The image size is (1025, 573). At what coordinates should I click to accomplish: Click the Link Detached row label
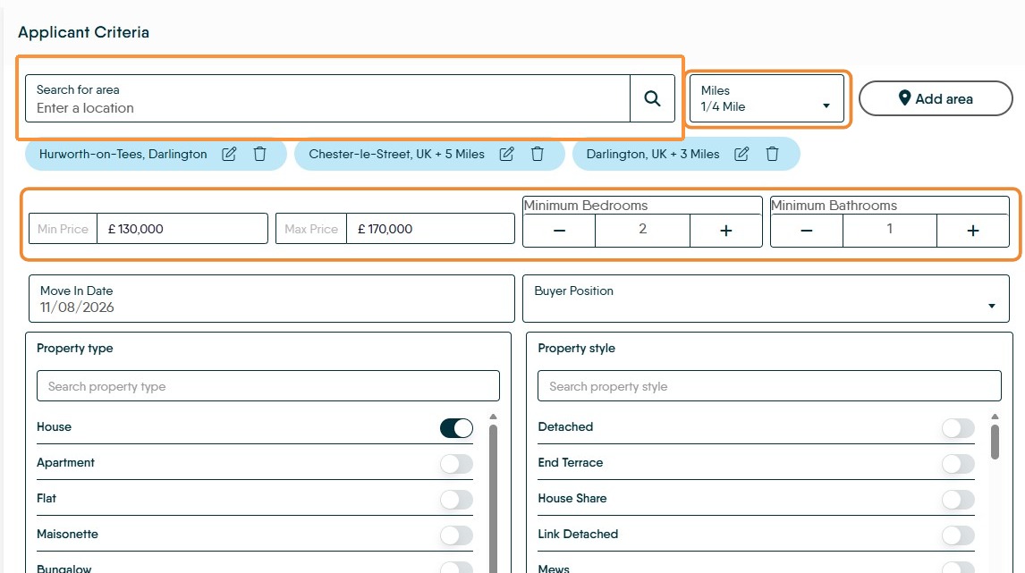578,534
